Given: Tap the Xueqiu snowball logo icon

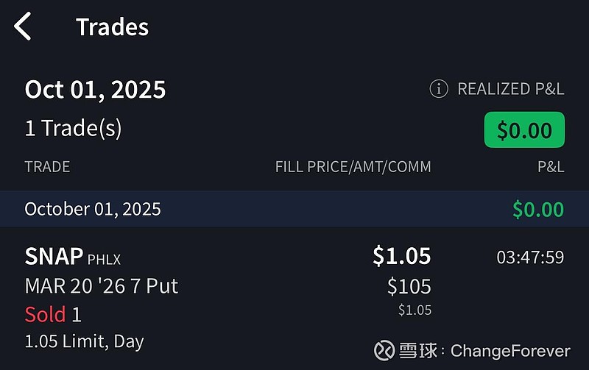Looking at the screenshot, I should pos(385,350).
